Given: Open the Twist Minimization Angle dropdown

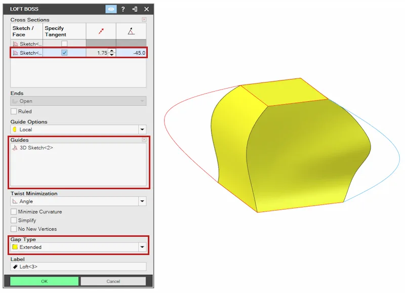Looking at the screenshot, I should [x=78, y=201].
